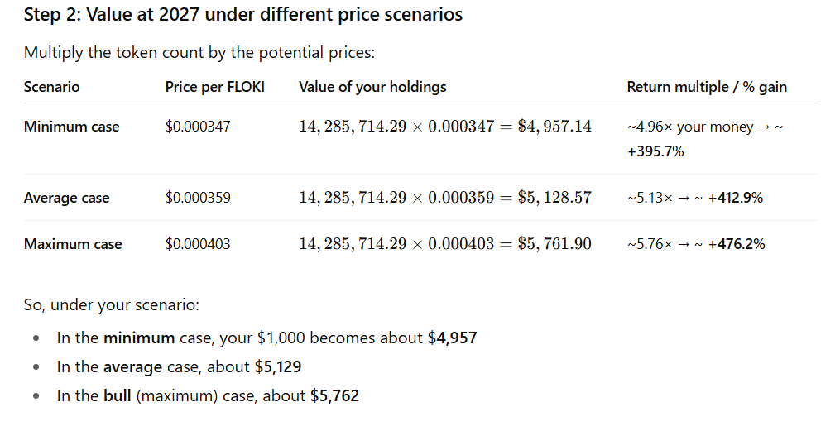Viewport: 840px width, 431px height.
Task: Click the $0.000403 price cell
Action: pyautogui.click(x=198, y=244)
